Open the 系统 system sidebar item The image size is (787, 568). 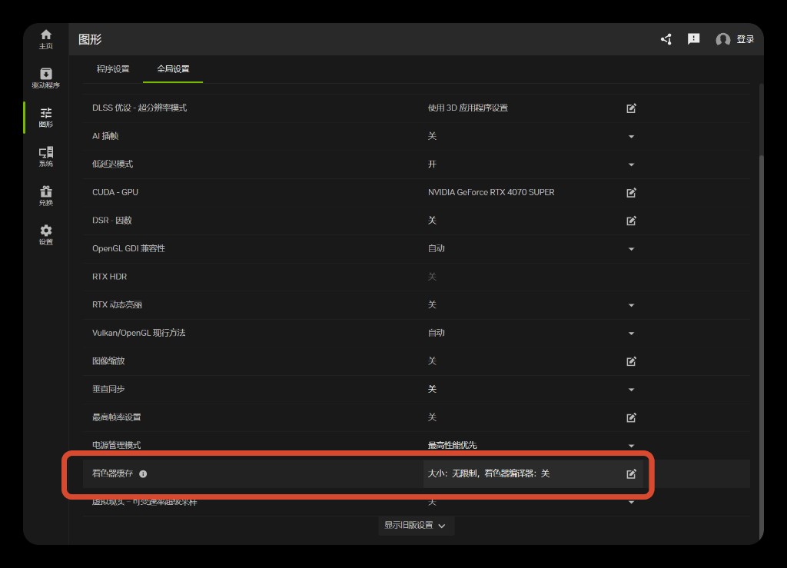45,157
